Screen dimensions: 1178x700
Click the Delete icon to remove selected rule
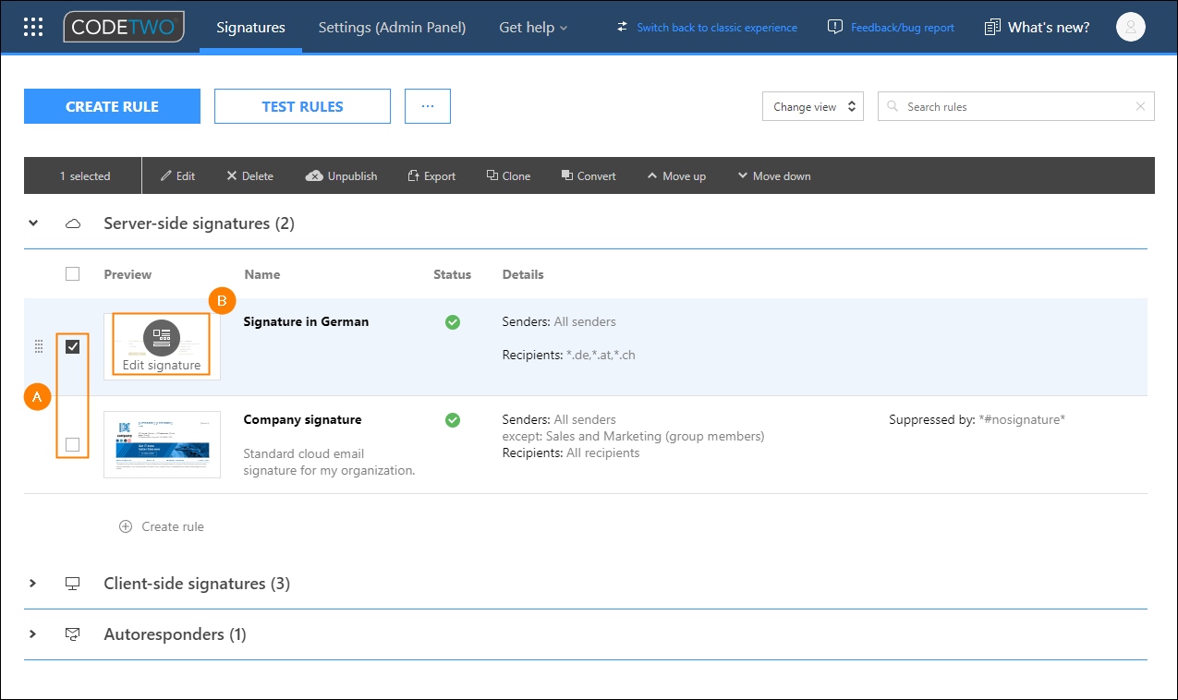point(249,175)
